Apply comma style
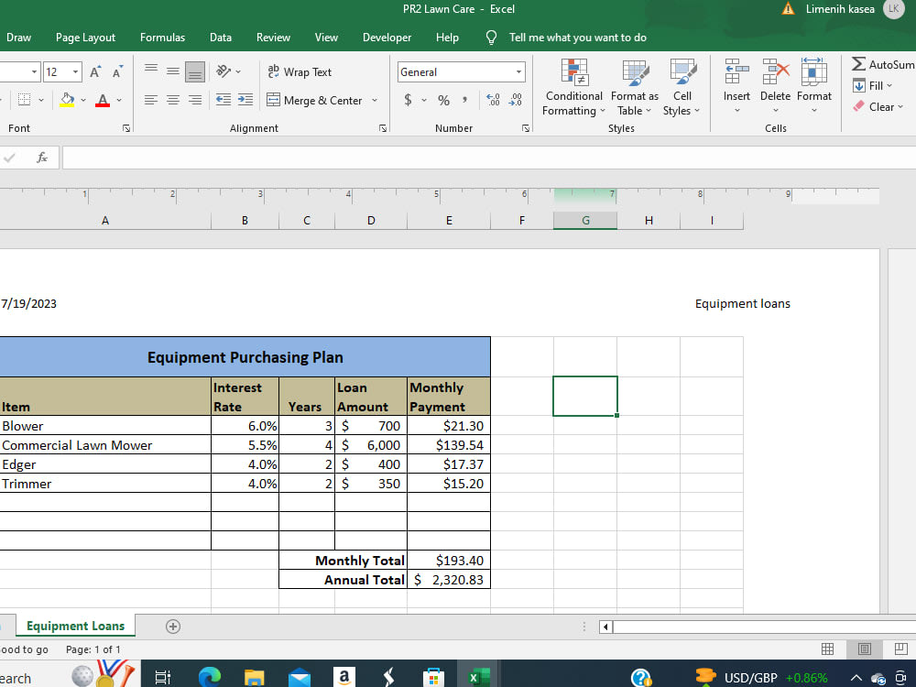 point(465,101)
